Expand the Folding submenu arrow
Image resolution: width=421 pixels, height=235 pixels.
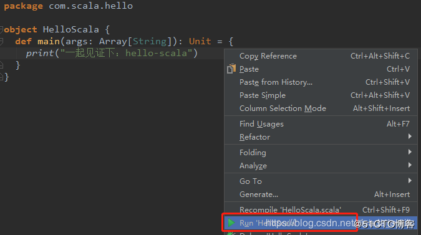pyautogui.click(x=410, y=152)
